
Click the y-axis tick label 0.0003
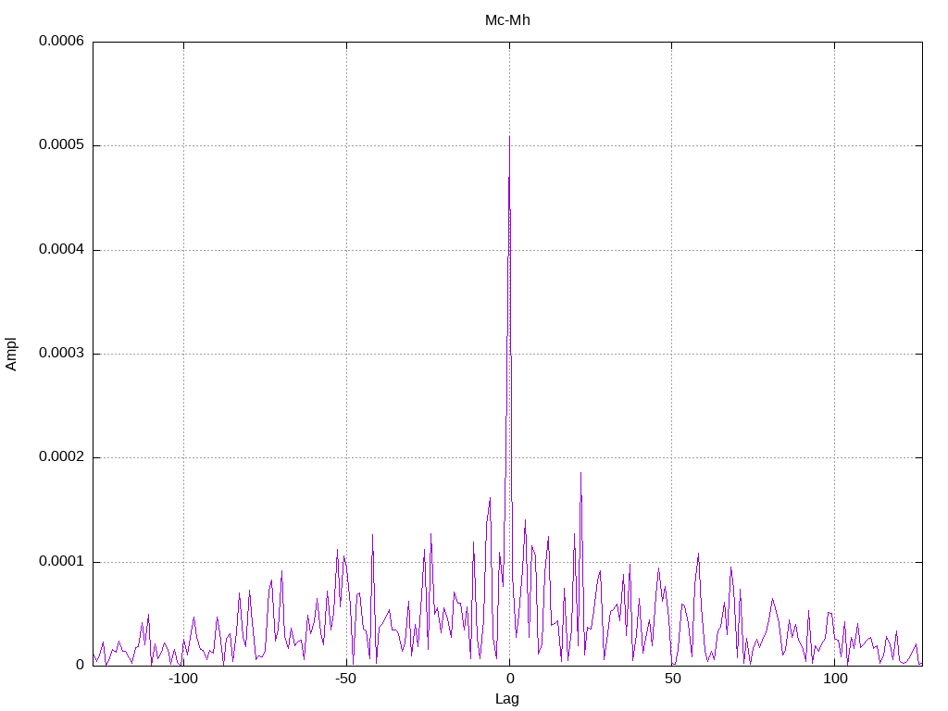coord(62,353)
